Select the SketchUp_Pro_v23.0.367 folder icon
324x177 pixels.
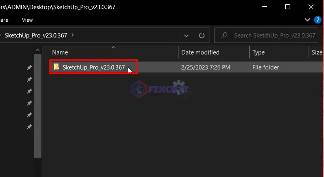(57, 67)
